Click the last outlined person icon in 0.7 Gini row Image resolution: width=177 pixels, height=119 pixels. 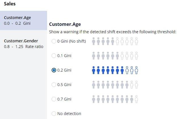tap(136, 99)
